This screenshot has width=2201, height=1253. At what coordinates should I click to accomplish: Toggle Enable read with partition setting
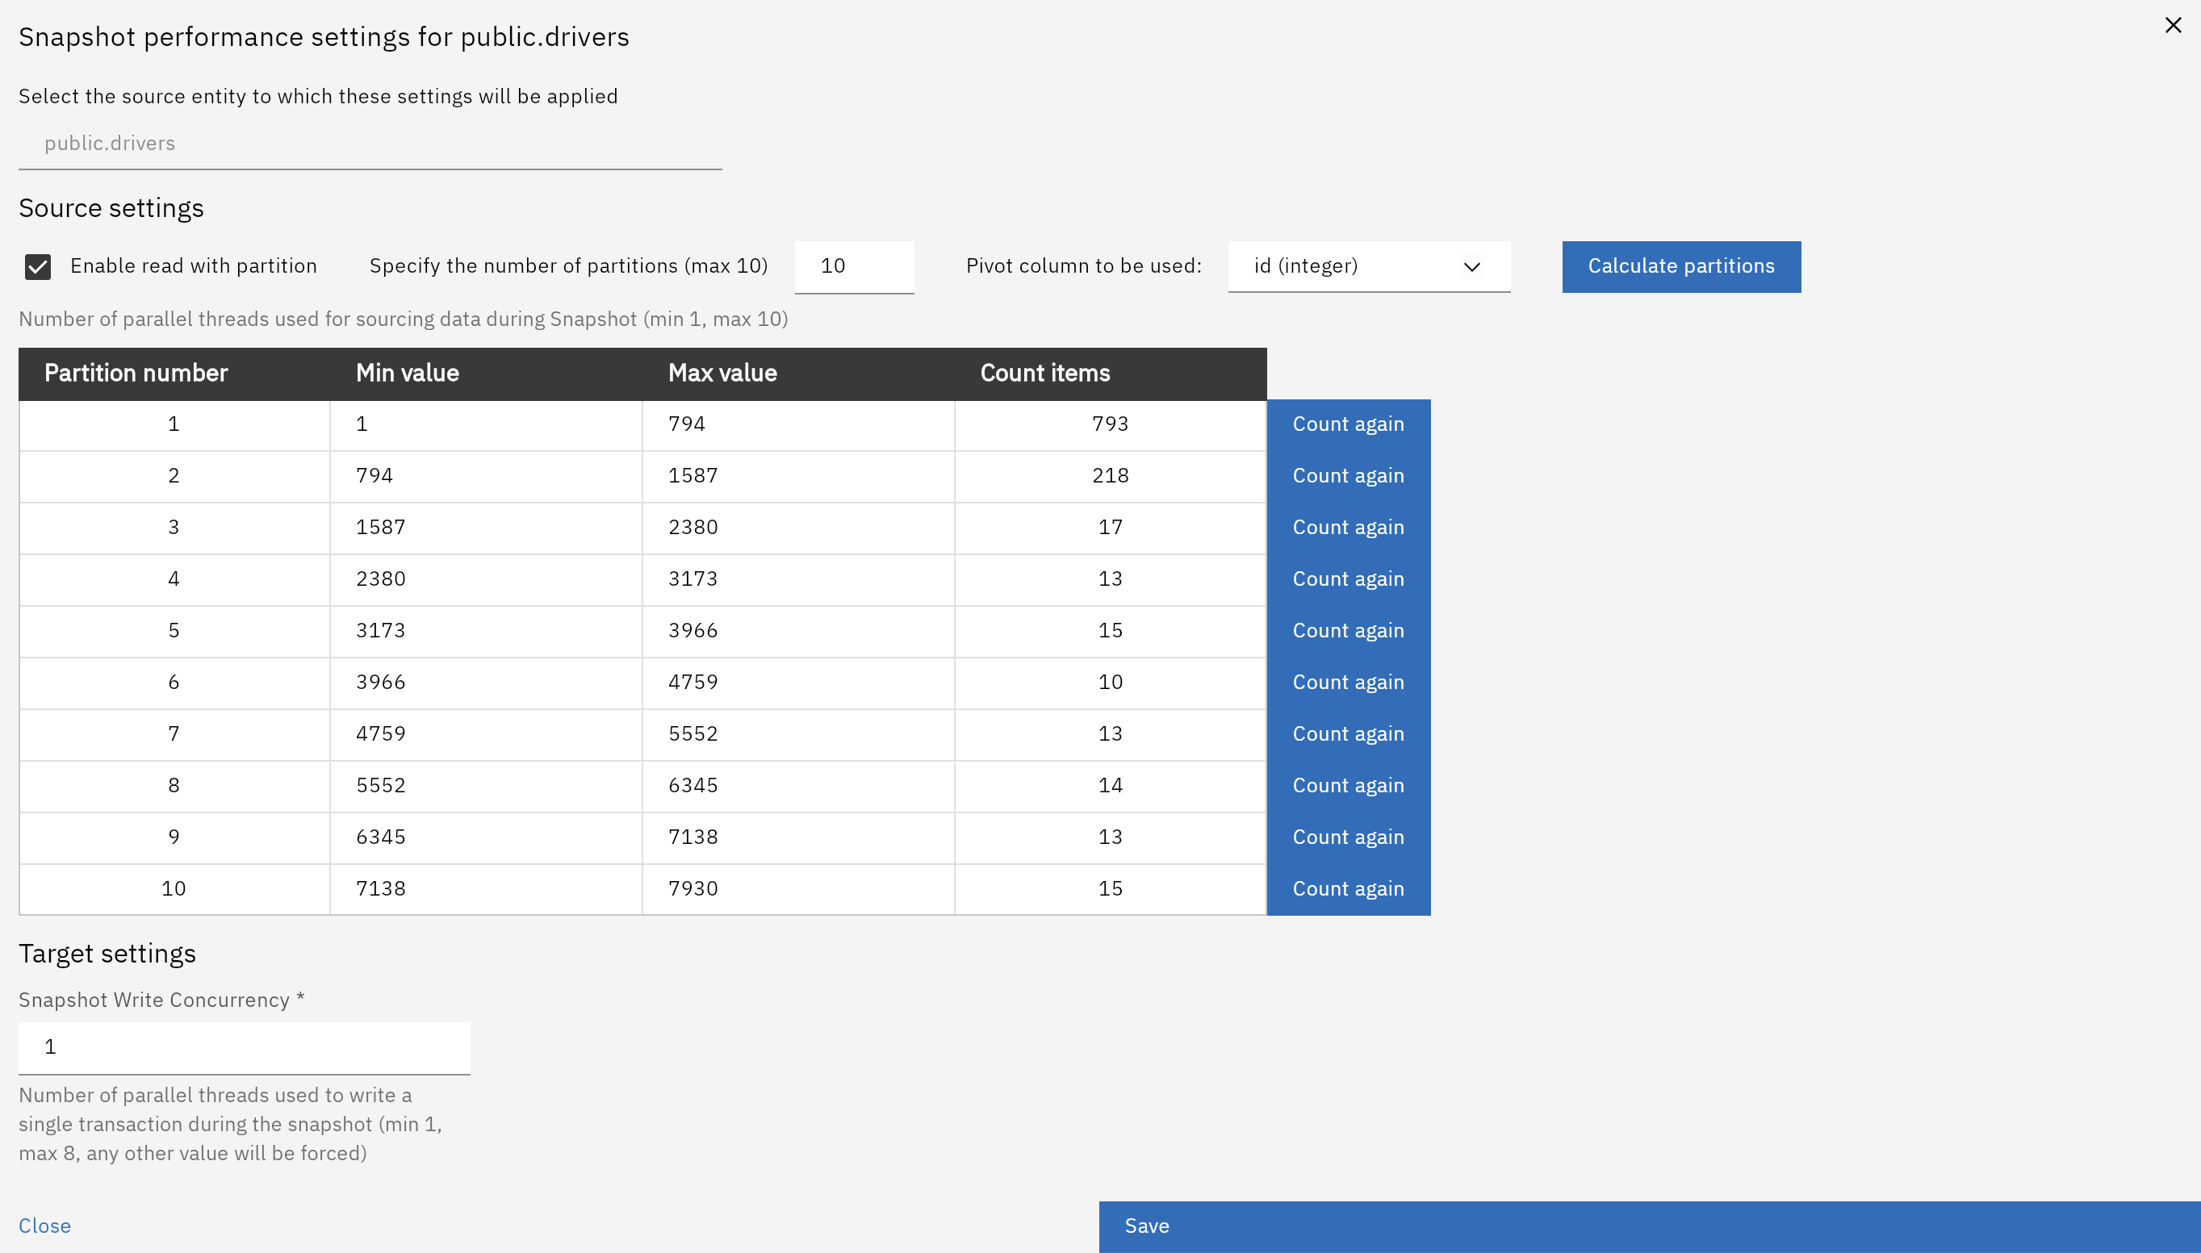pos(37,267)
